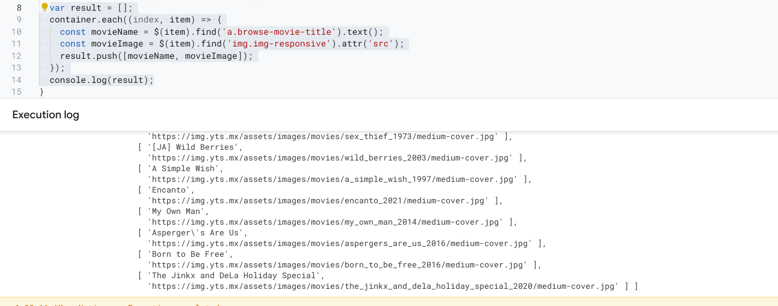Click the 'a.browse-movie-title' selector string
The image size is (778, 306).
pos(280,32)
